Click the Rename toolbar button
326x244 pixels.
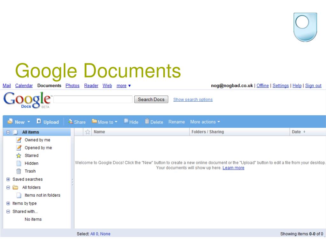point(176,122)
